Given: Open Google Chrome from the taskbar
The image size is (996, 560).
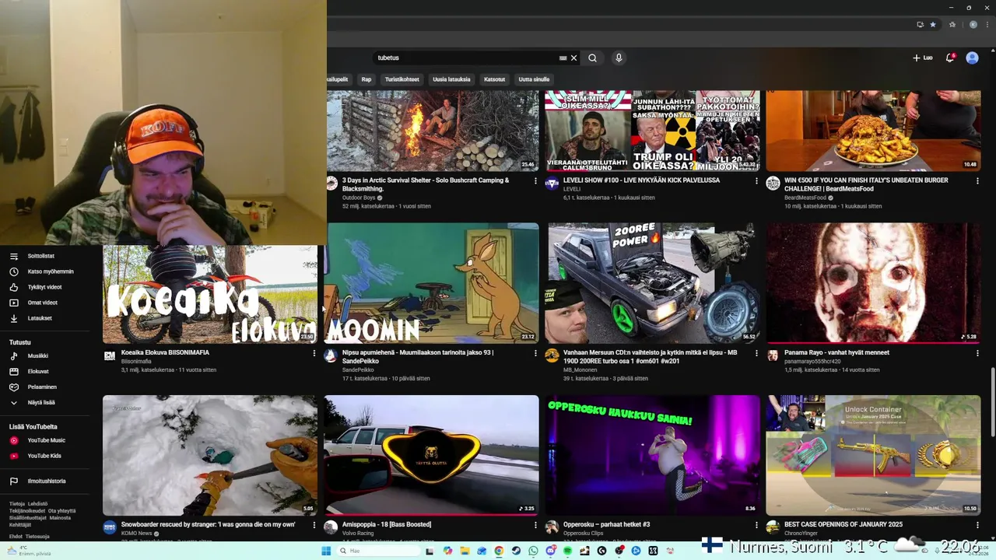Looking at the screenshot, I should (499, 551).
